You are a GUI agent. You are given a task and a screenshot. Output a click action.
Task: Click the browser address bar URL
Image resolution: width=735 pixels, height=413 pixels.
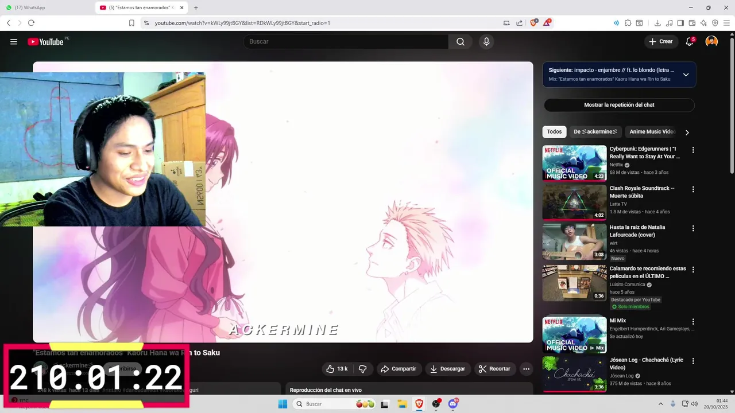242,23
